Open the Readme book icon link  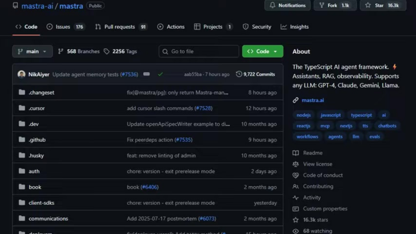point(295,153)
